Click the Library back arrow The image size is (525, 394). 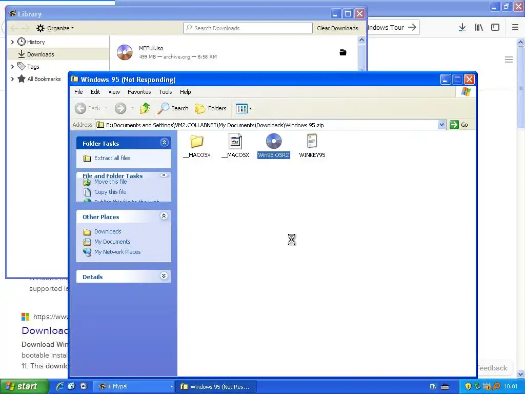click(14, 28)
